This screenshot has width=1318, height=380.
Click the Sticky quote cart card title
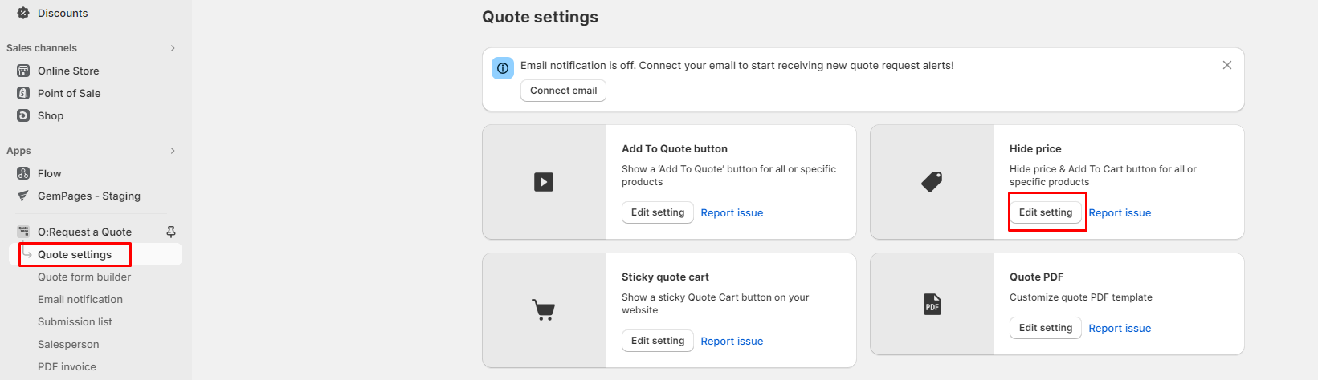(x=665, y=277)
